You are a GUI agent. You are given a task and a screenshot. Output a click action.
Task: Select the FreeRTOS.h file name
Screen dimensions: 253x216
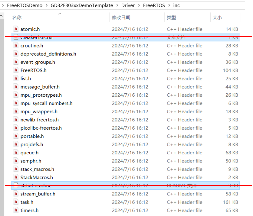click(33, 70)
